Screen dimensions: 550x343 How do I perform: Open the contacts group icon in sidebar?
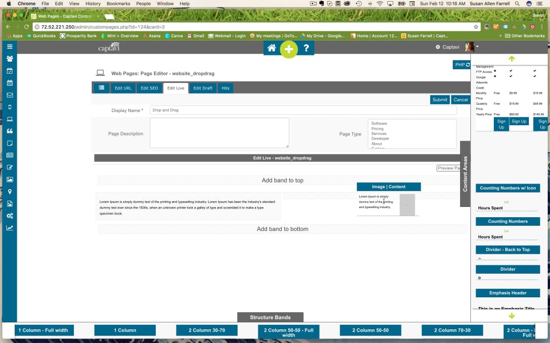[x=10, y=59]
